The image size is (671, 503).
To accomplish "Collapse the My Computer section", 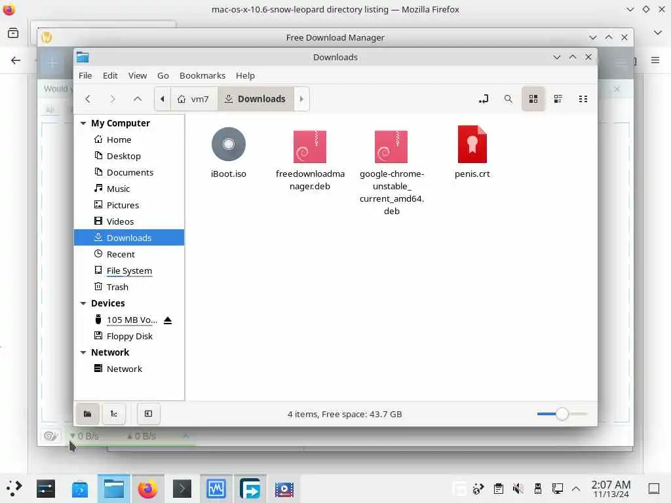I will [83, 123].
